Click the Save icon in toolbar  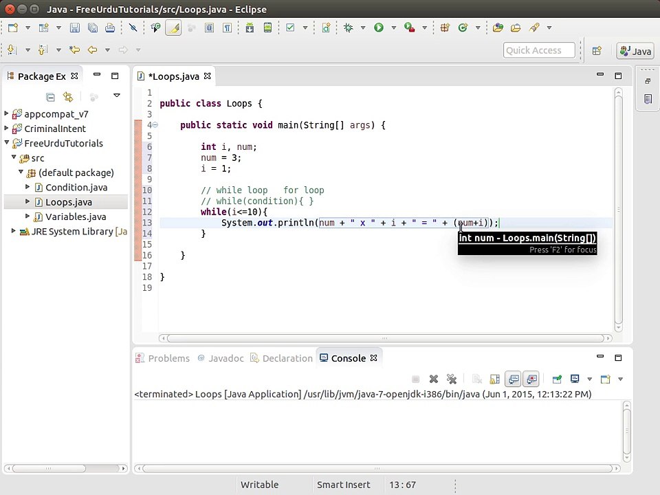pos(74,27)
